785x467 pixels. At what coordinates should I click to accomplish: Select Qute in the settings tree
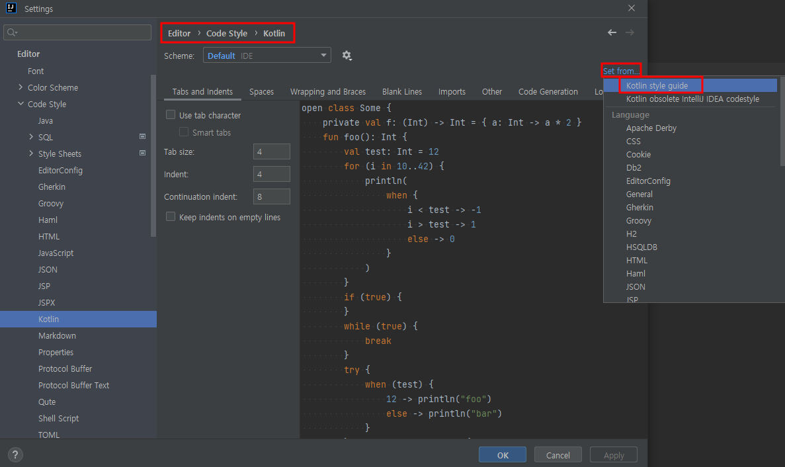tap(46, 402)
